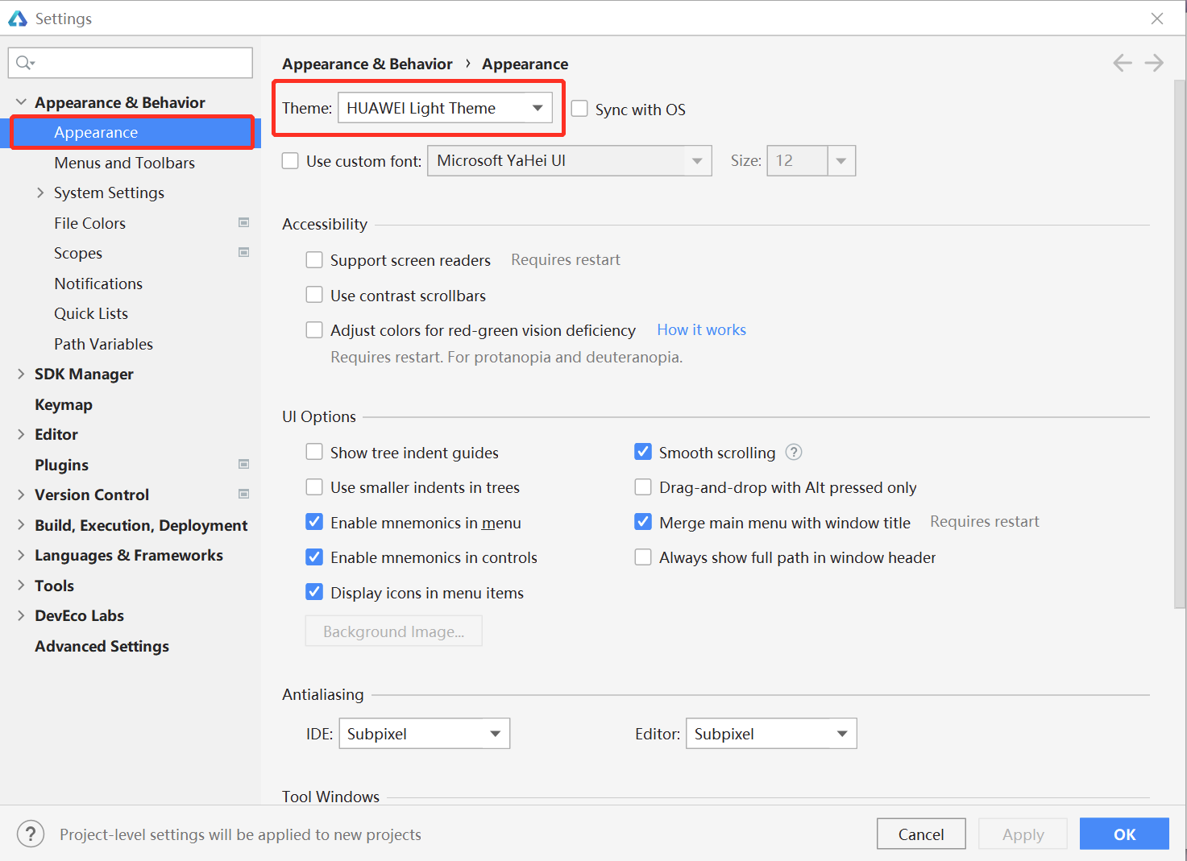
Task: Expand Build, Execution, Deployment node
Action: pyautogui.click(x=21, y=525)
